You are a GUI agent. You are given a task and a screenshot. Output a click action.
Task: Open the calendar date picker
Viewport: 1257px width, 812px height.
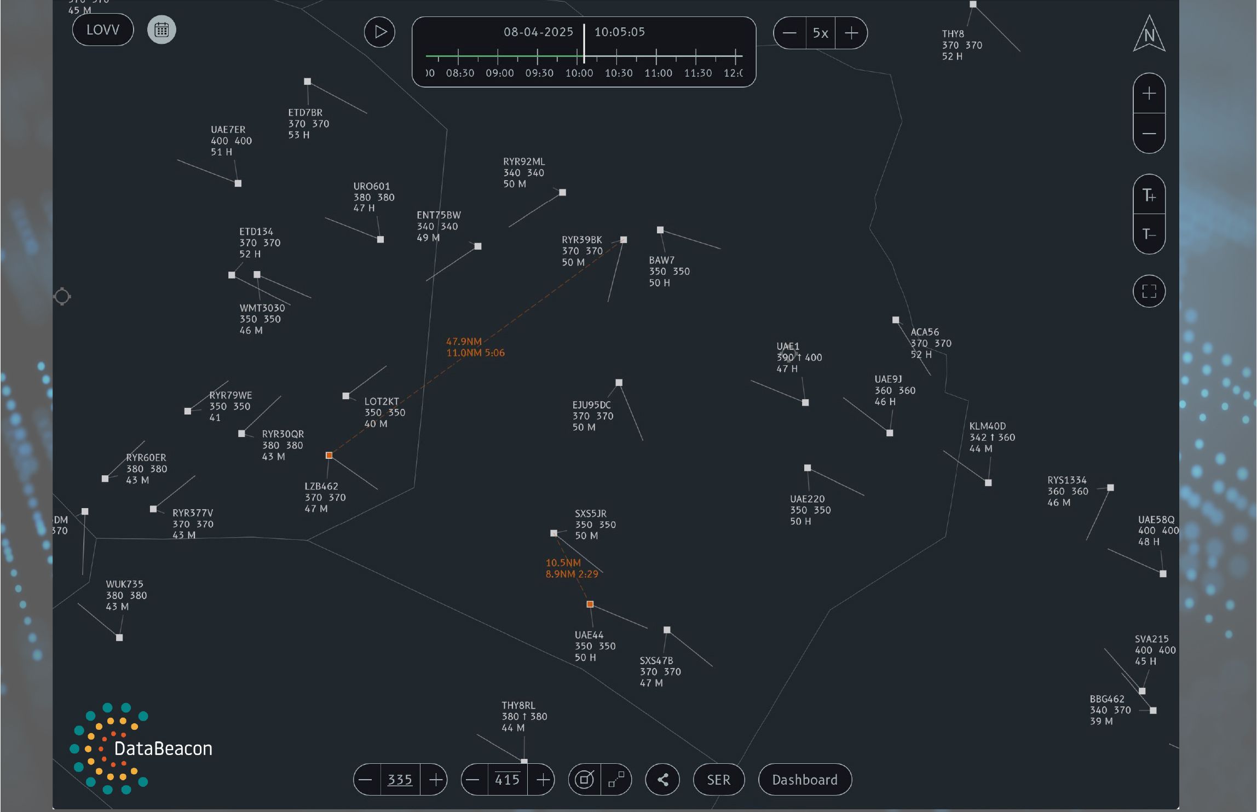pos(162,30)
